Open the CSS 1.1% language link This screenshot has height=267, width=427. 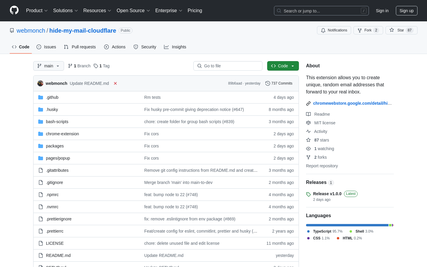pos(318,238)
